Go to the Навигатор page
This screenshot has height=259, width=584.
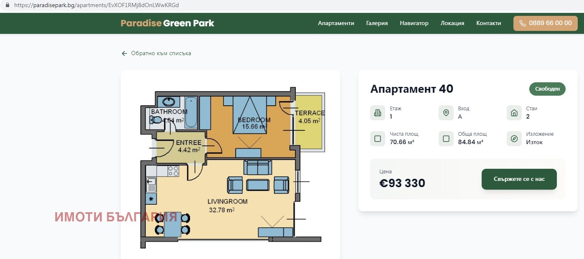pyautogui.click(x=414, y=23)
